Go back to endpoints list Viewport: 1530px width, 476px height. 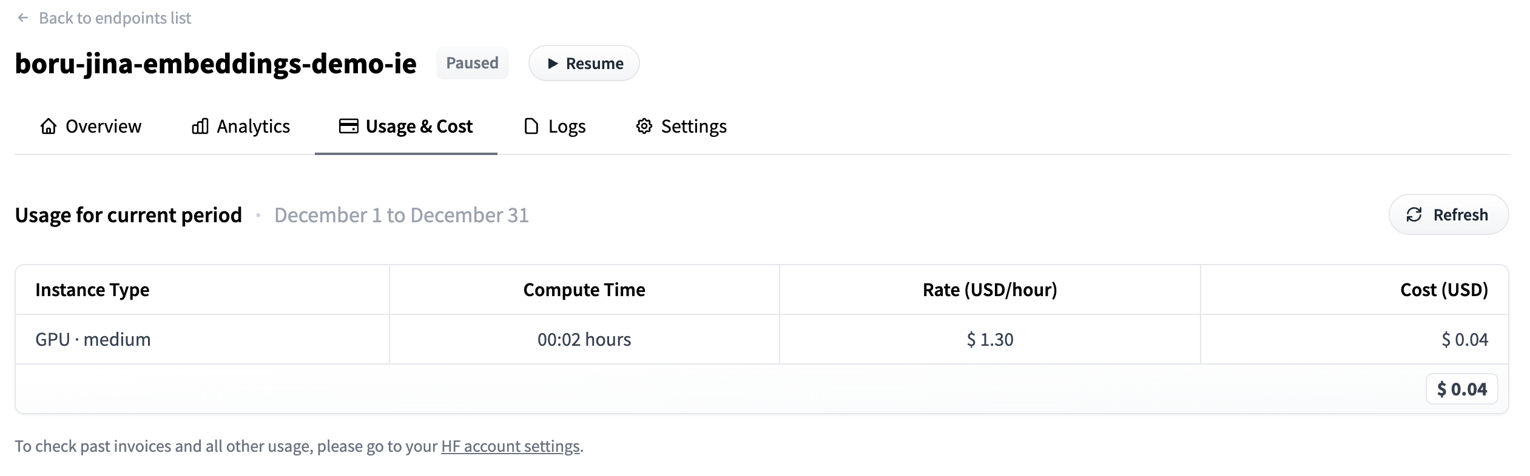(115, 18)
